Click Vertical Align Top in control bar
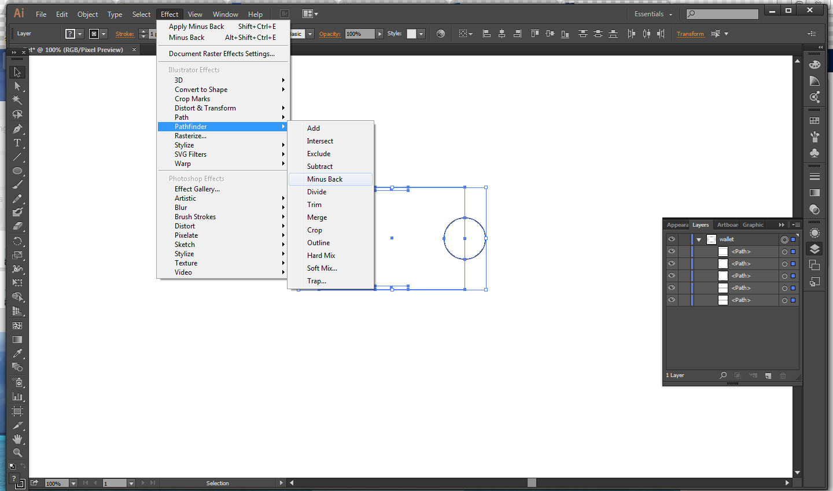Viewport: 833px width, 491px height. [x=535, y=34]
